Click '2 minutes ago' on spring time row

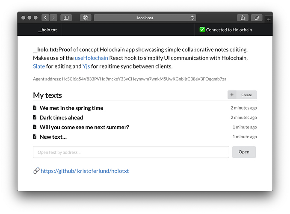coord(243,108)
